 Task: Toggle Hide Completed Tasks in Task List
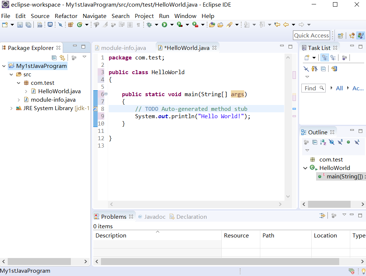coord(306,69)
